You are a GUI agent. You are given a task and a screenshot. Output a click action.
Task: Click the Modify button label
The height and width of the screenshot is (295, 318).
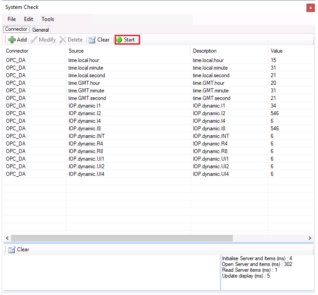(47, 40)
